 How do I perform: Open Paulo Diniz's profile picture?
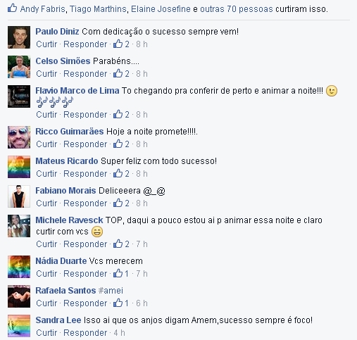19,37
